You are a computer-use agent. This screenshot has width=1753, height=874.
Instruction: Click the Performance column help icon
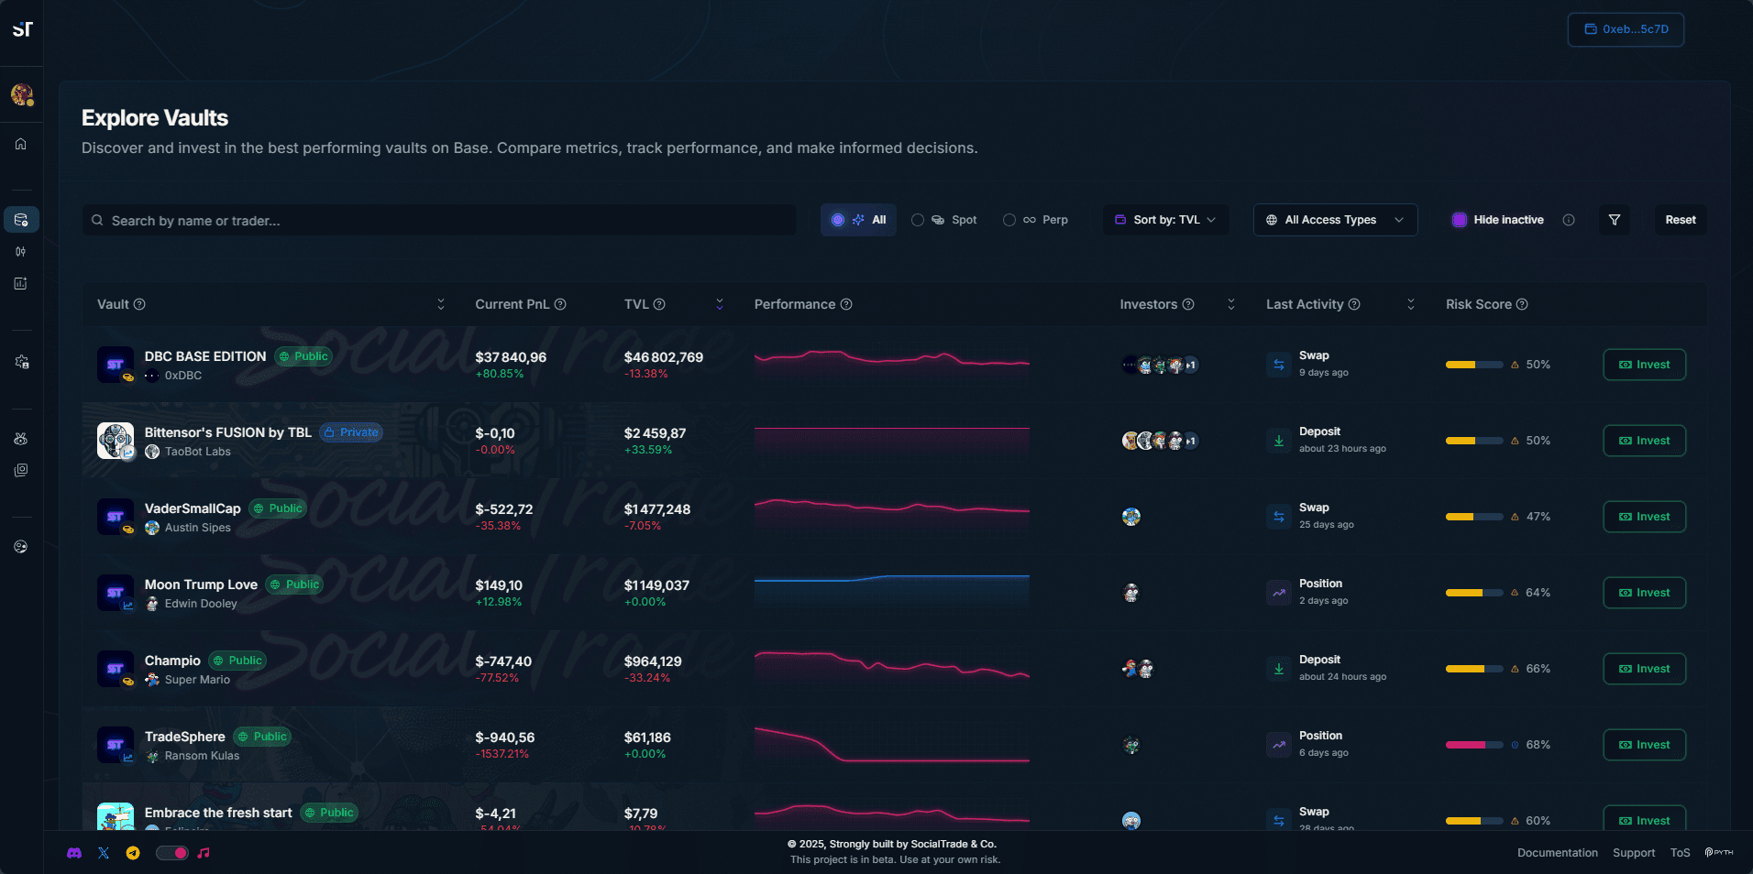[x=846, y=304]
